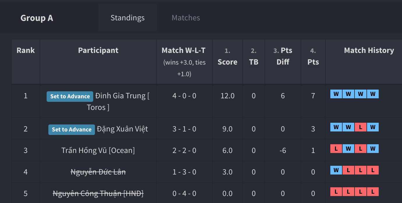The width and height of the screenshot is (402, 203).
Task: Click the TB column header abbreviation
Action: pyautogui.click(x=254, y=62)
